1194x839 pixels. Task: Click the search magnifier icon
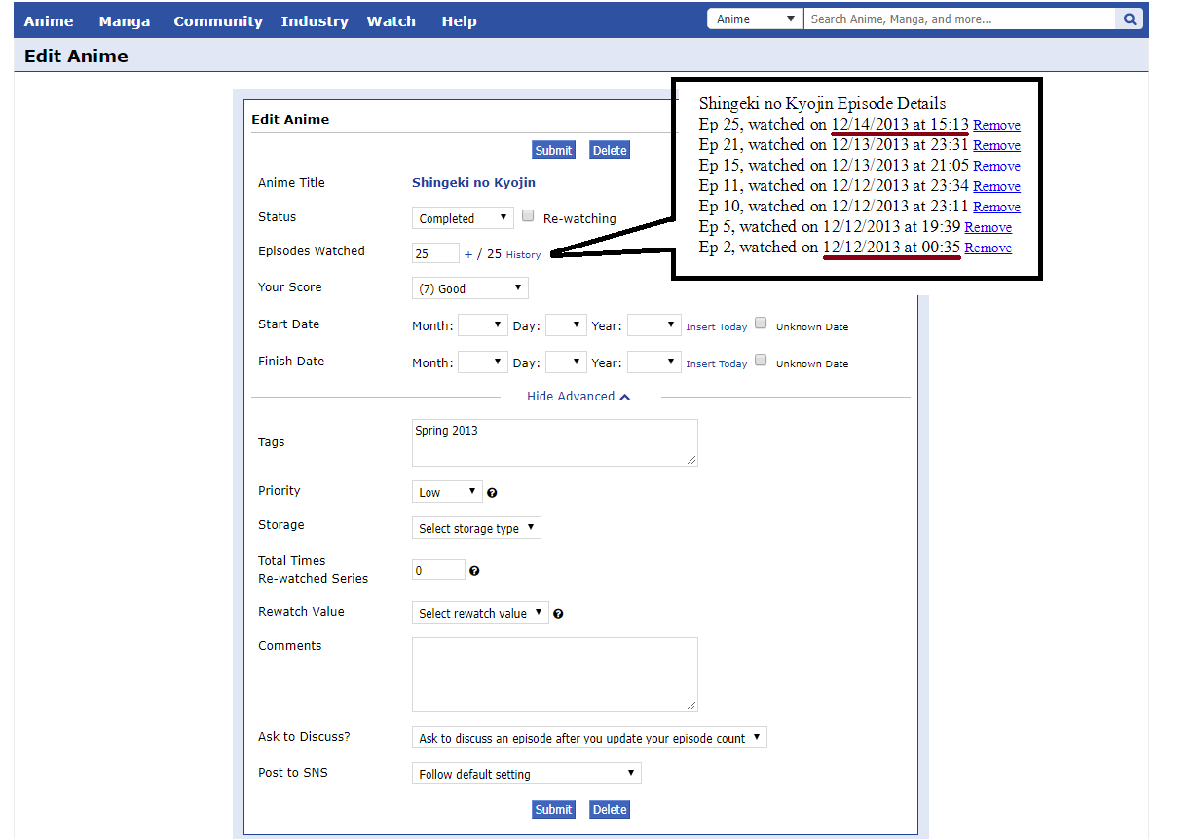[x=1130, y=19]
